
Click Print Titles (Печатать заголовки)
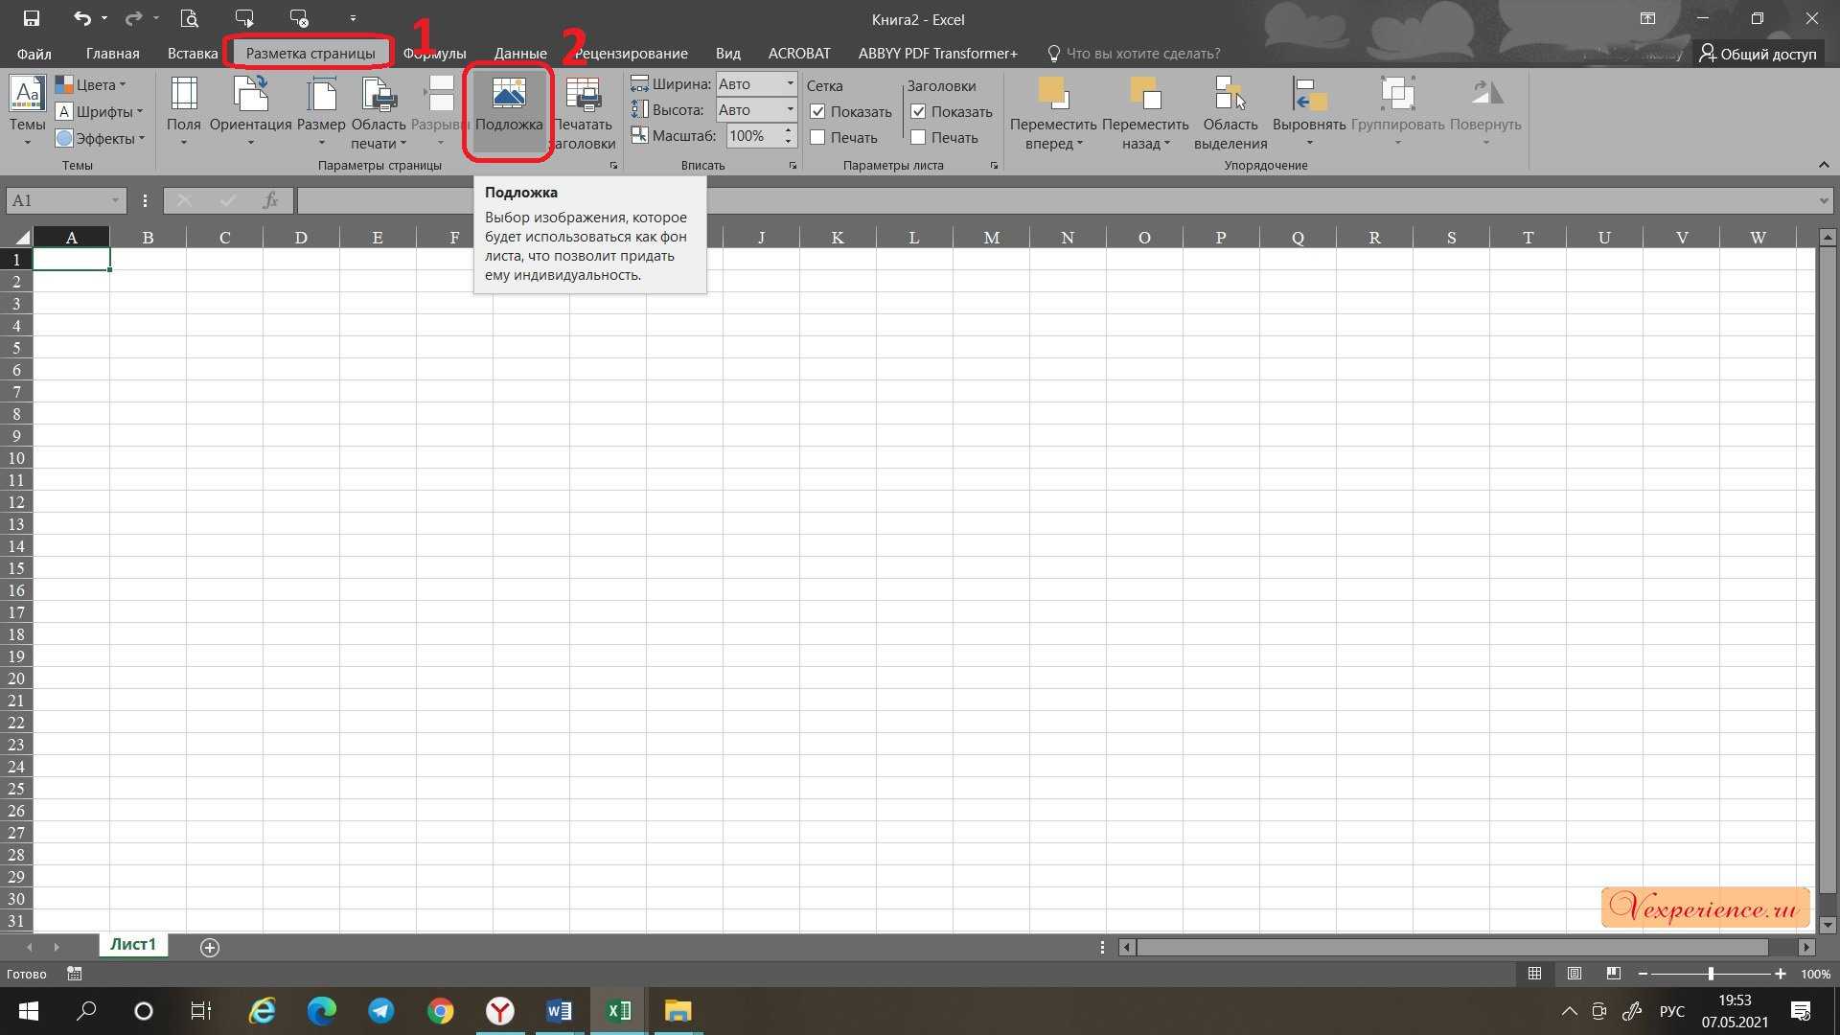(583, 113)
